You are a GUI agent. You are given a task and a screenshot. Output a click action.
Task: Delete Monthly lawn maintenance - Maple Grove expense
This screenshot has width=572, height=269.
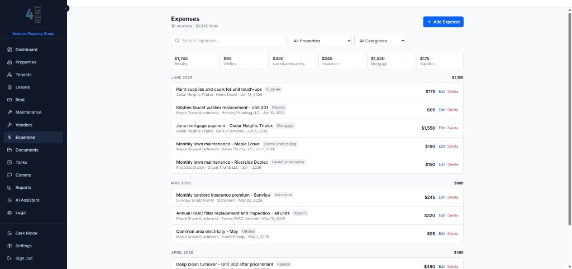pos(452,146)
